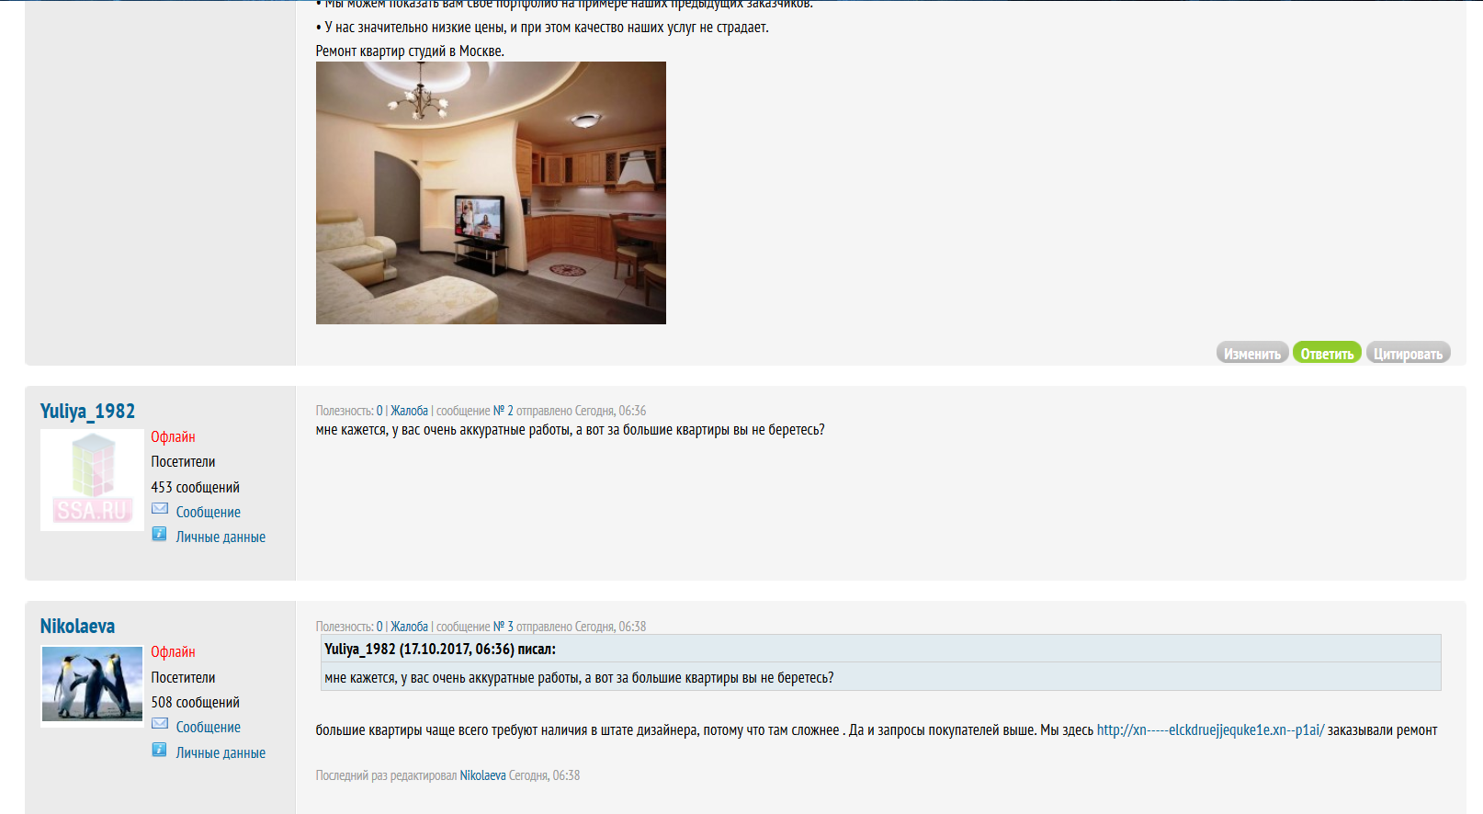Open Yuliya_1982 username profile link
The width and height of the screenshot is (1483, 814).
click(x=87, y=412)
